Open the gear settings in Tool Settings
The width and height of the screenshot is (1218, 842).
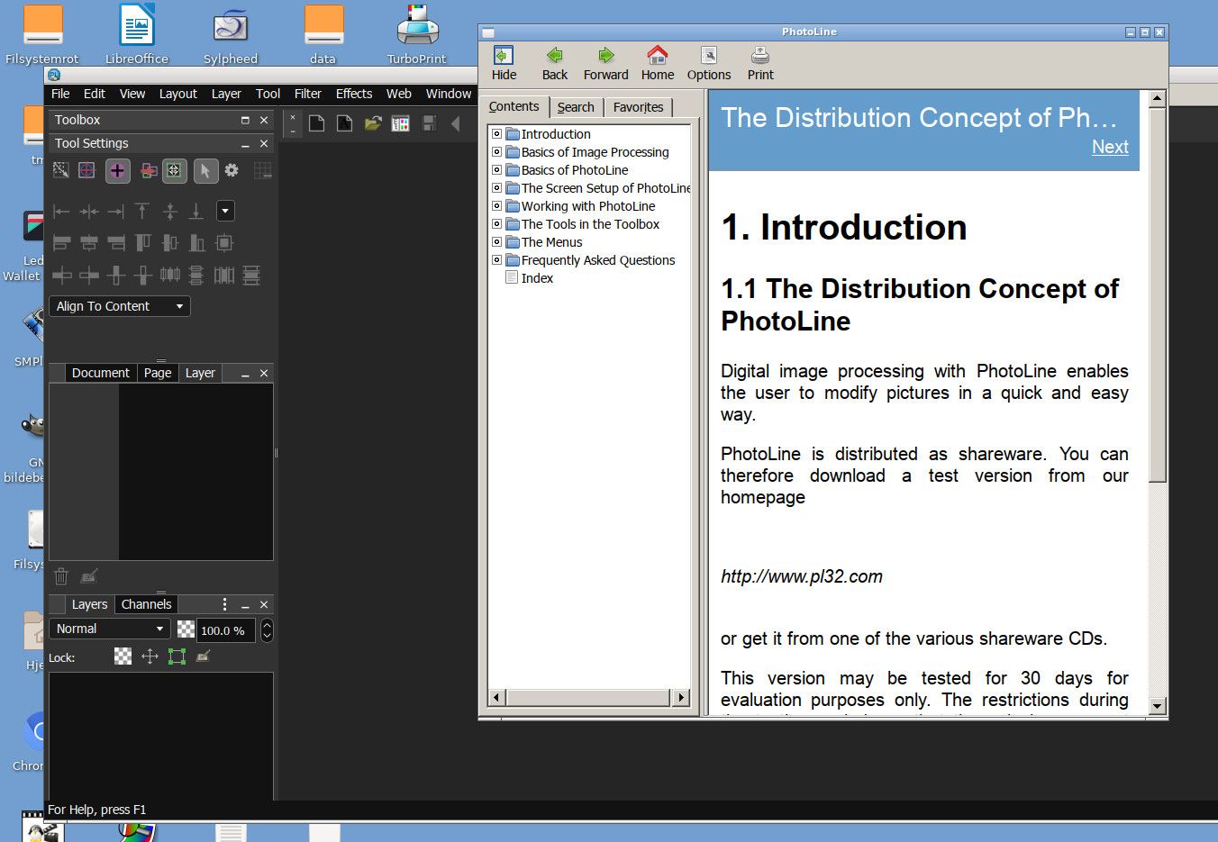pos(232,169)
